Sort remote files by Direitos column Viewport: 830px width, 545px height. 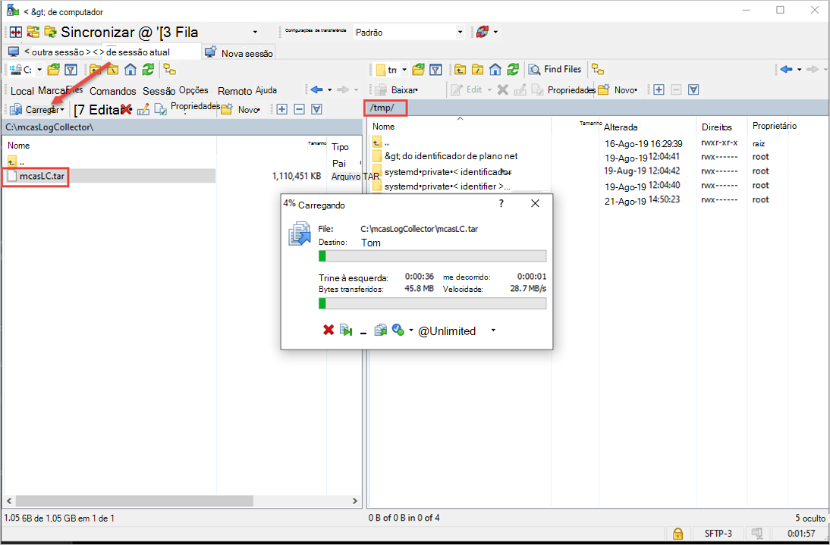(717, 127)
